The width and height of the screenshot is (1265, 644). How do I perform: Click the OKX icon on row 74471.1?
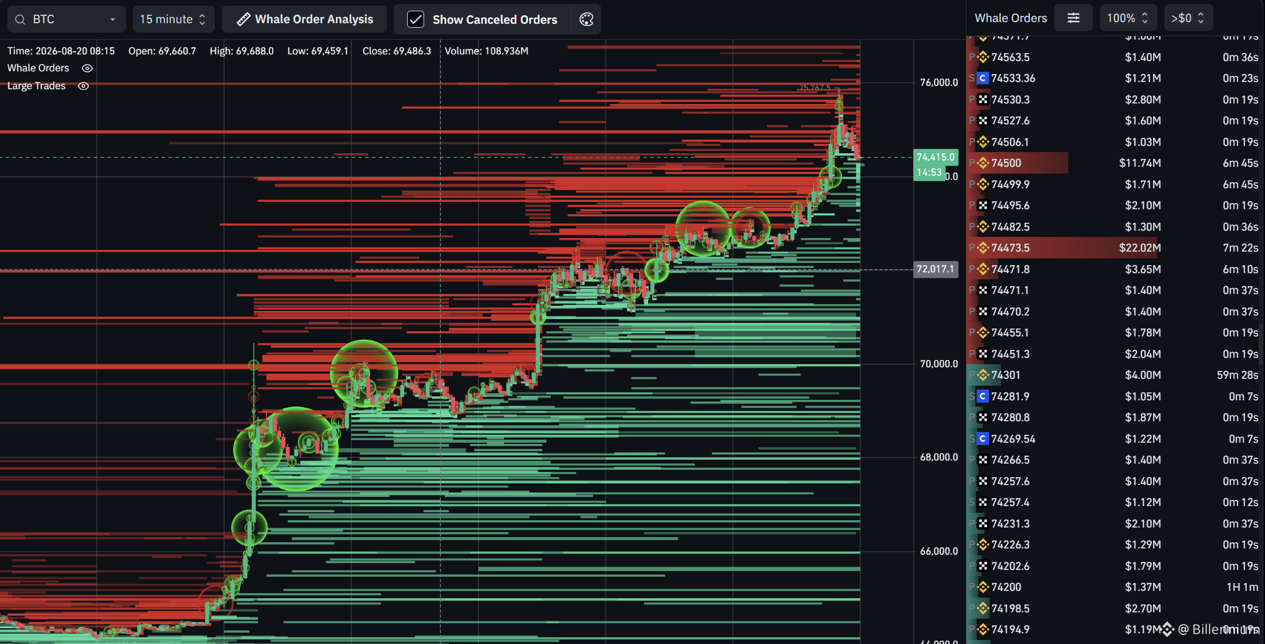point(983,290)
